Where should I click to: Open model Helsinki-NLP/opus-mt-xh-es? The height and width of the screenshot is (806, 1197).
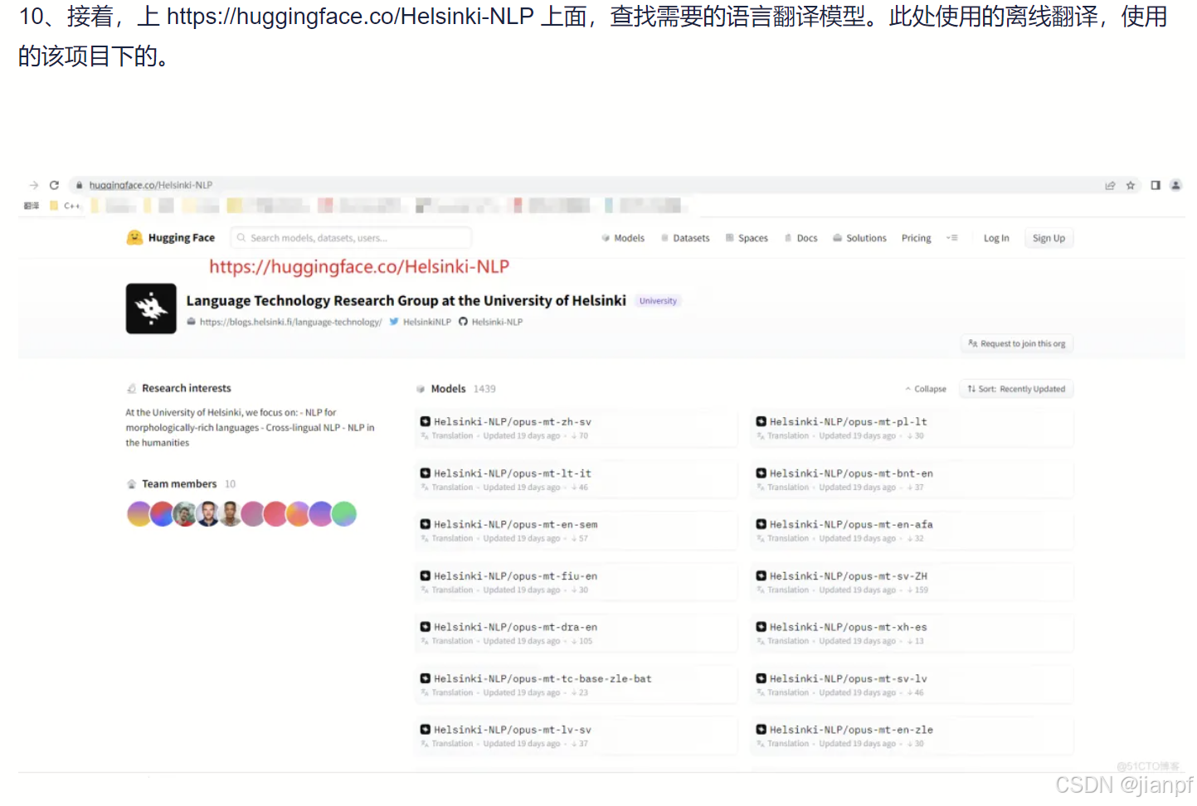[912, 634]
